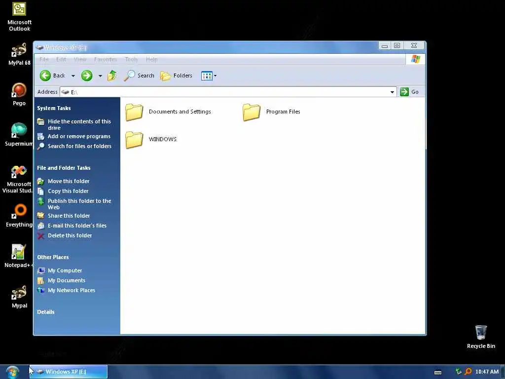The width and height of the screenshot is (505, 379).
Task: Click Search for files or folders
Action: tap(79, 146)
